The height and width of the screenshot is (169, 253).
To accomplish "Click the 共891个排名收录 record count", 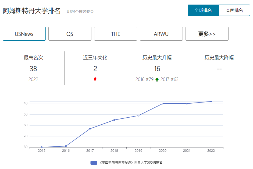I will (x=80, y=11).
